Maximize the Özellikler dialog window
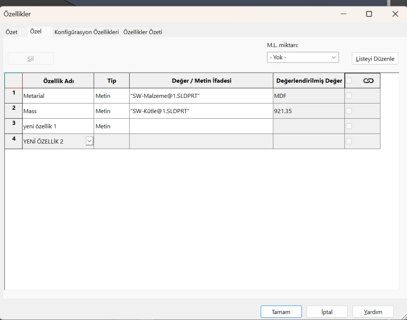 (369, 14)
